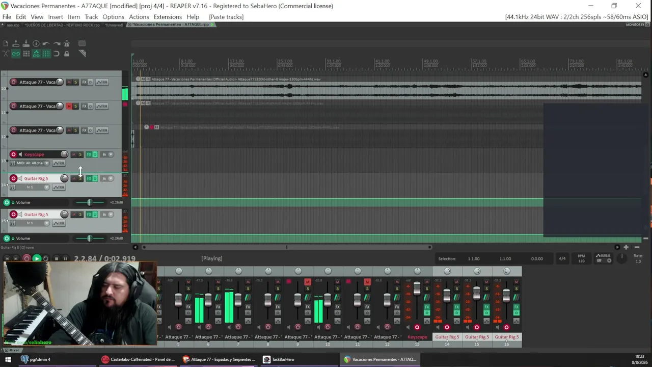Click the Redo arrow in the toolbar
Viewport: 652px width, 367px height.
57,44
